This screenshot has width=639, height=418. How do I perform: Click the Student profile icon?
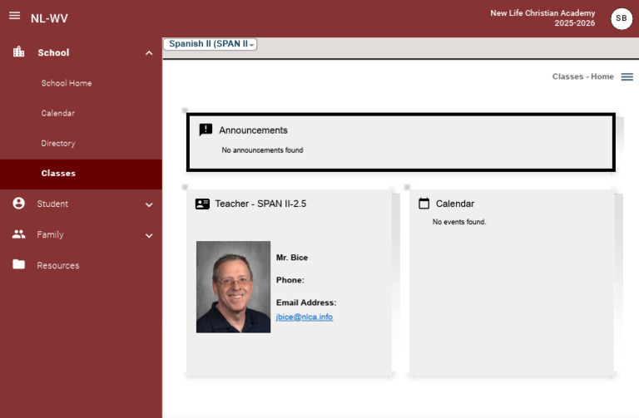pos(19,203)
